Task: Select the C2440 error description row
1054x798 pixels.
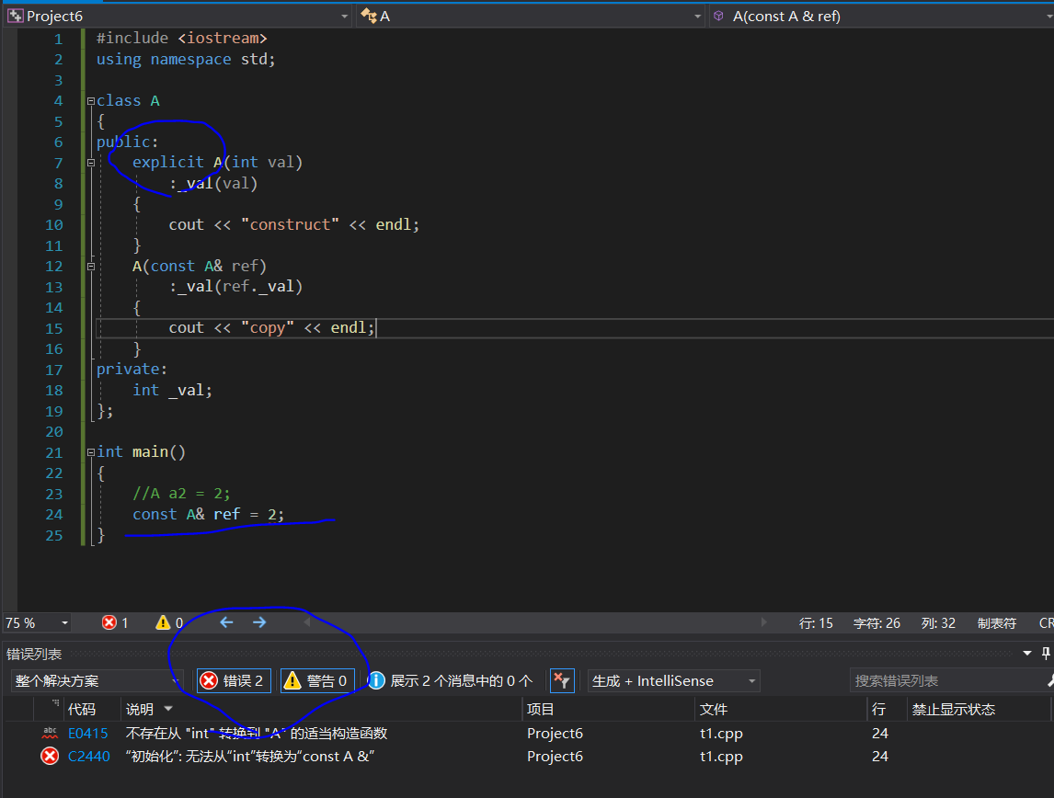Action: pos(249,757)
